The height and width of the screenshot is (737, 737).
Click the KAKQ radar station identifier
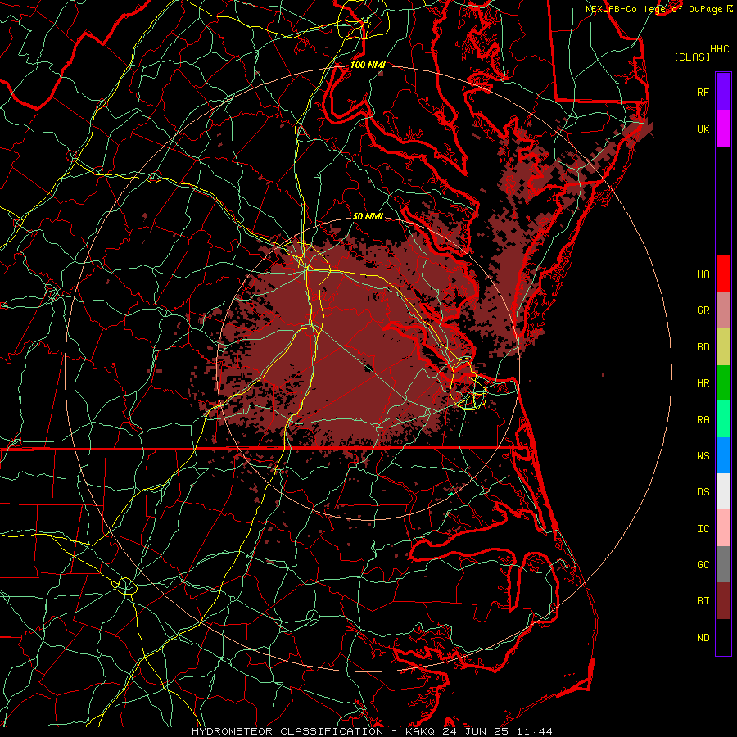(x=420, y=731)
